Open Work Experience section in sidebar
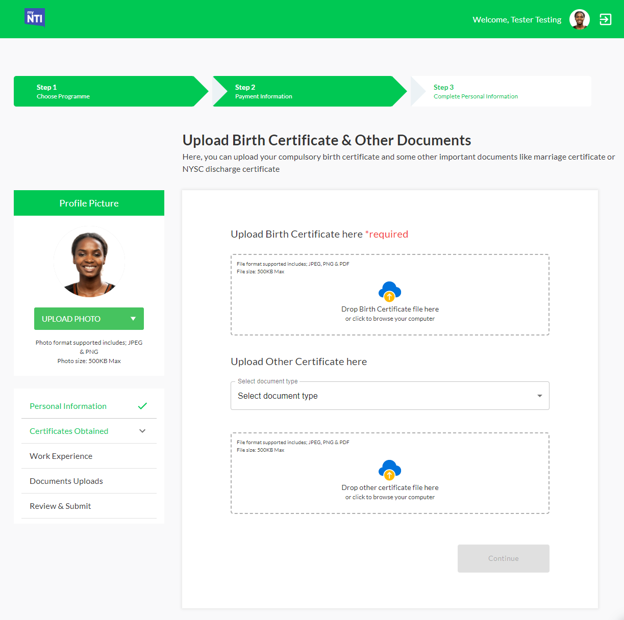624x620 pixels. 61,456
